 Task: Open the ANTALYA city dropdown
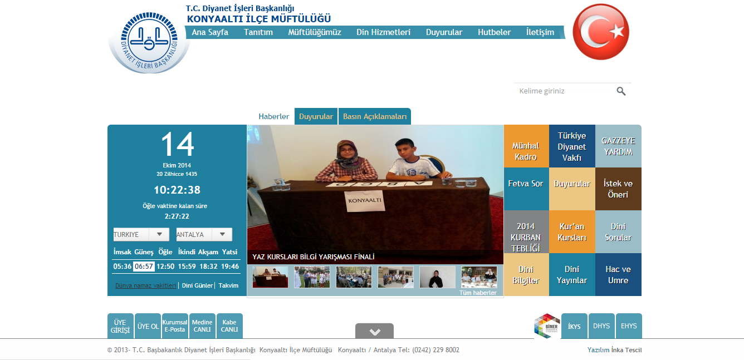[204, 235]
